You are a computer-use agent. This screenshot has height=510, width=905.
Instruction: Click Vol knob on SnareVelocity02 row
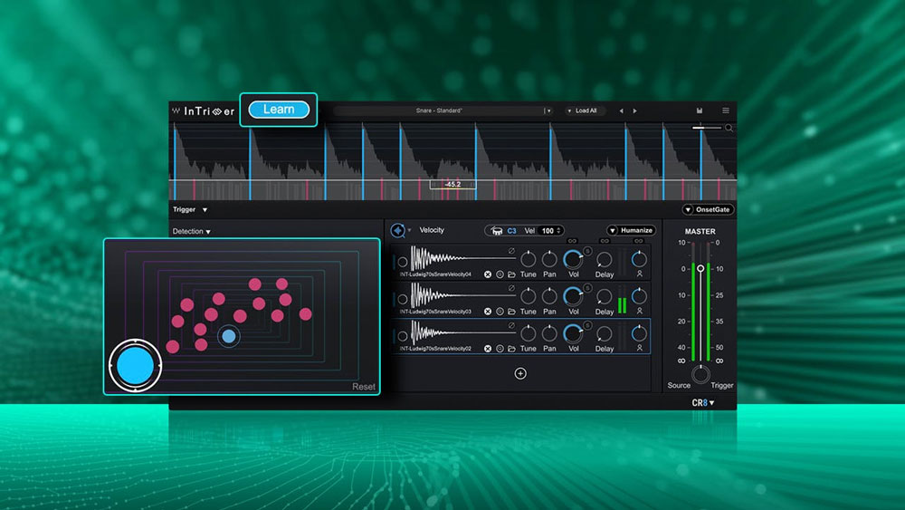573,334
